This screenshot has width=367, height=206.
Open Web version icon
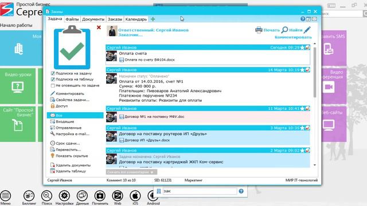[x=118, y=198]
